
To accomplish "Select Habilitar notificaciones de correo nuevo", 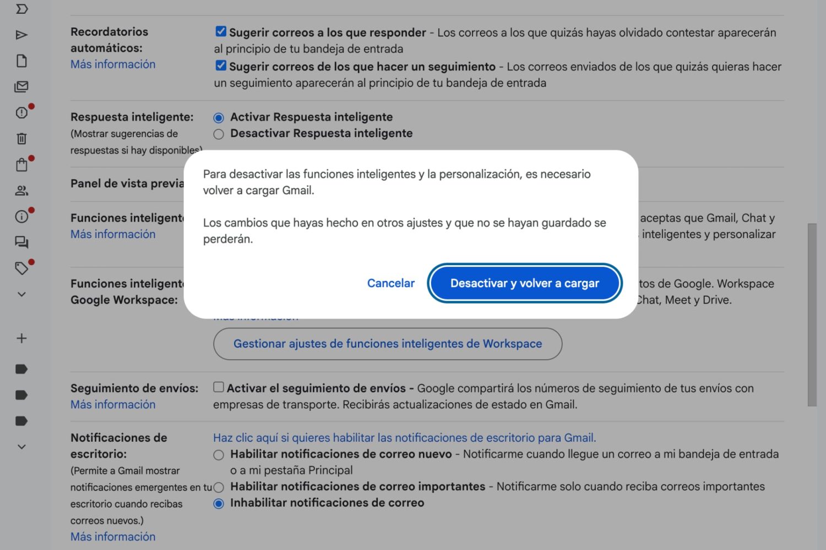I will [219, 455].
